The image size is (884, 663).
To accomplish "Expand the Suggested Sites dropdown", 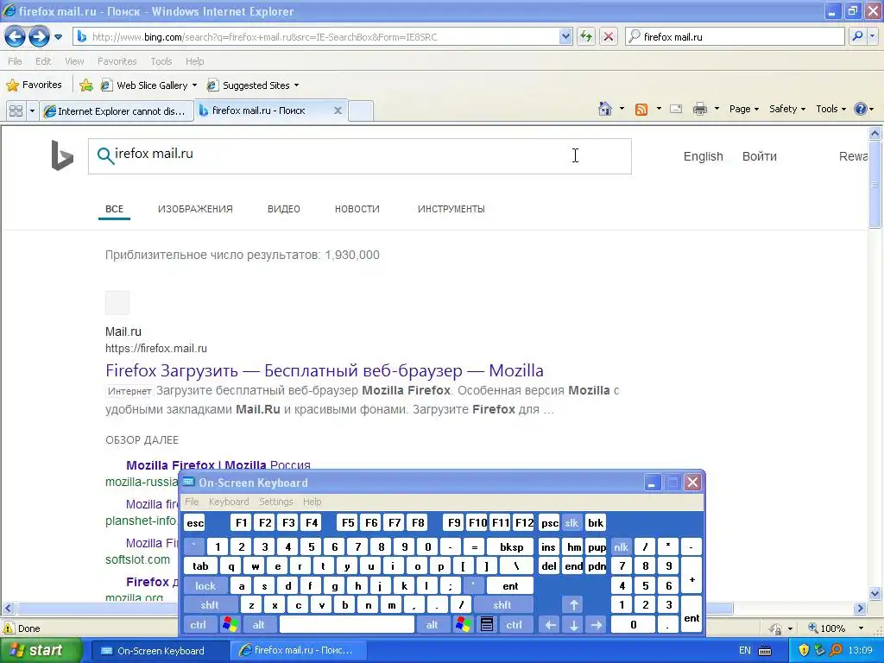I will point(297,85).
